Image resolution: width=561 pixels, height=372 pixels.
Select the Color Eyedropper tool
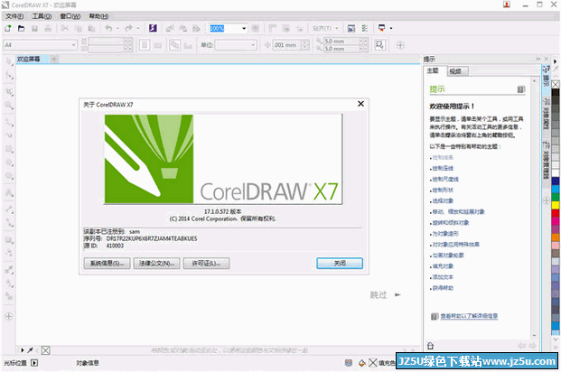click(9, 269)
